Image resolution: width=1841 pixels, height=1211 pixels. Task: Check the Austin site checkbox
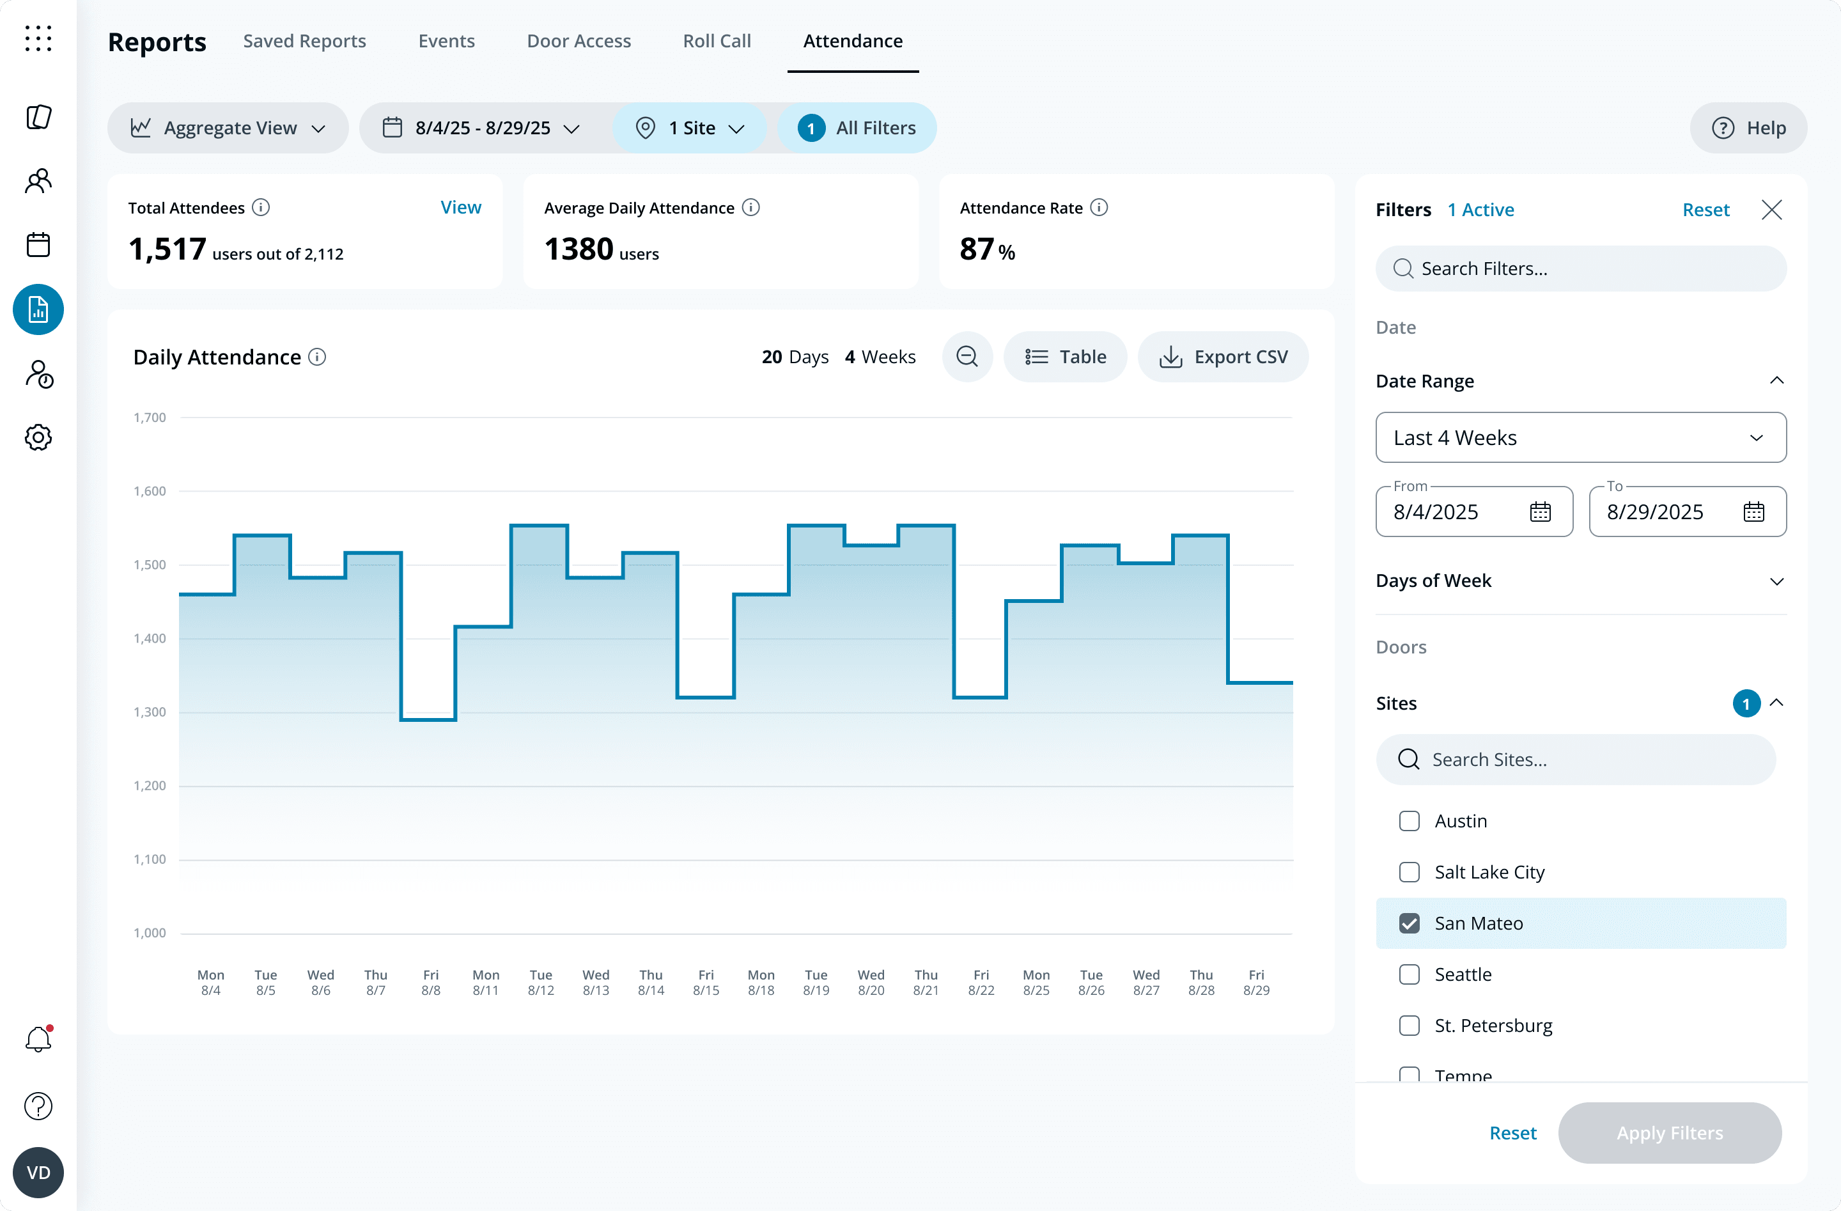point(1410,821)
